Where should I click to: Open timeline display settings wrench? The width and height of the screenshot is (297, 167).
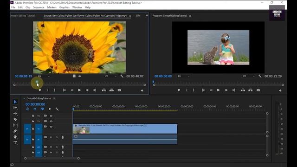tap(57, 109)
